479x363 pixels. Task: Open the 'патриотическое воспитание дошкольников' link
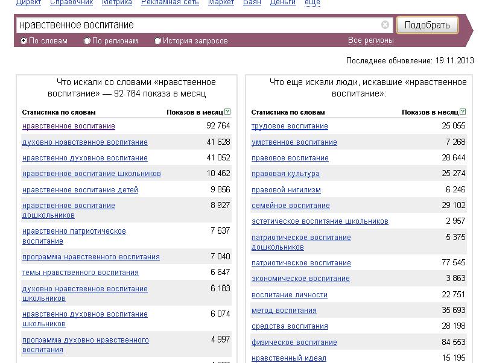click(x=301, y=242)
